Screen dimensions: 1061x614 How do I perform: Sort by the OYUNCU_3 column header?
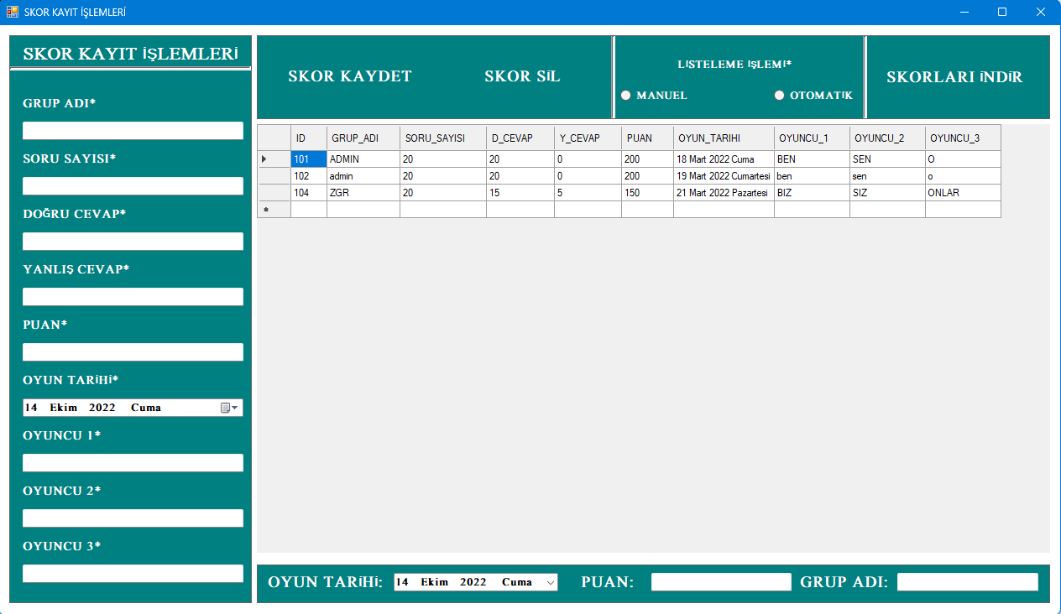tap(963, 138)
